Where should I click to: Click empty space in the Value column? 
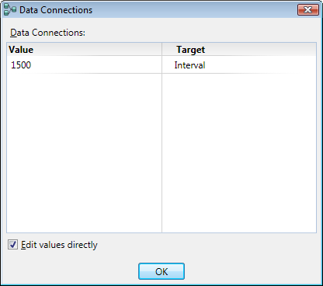85,153
